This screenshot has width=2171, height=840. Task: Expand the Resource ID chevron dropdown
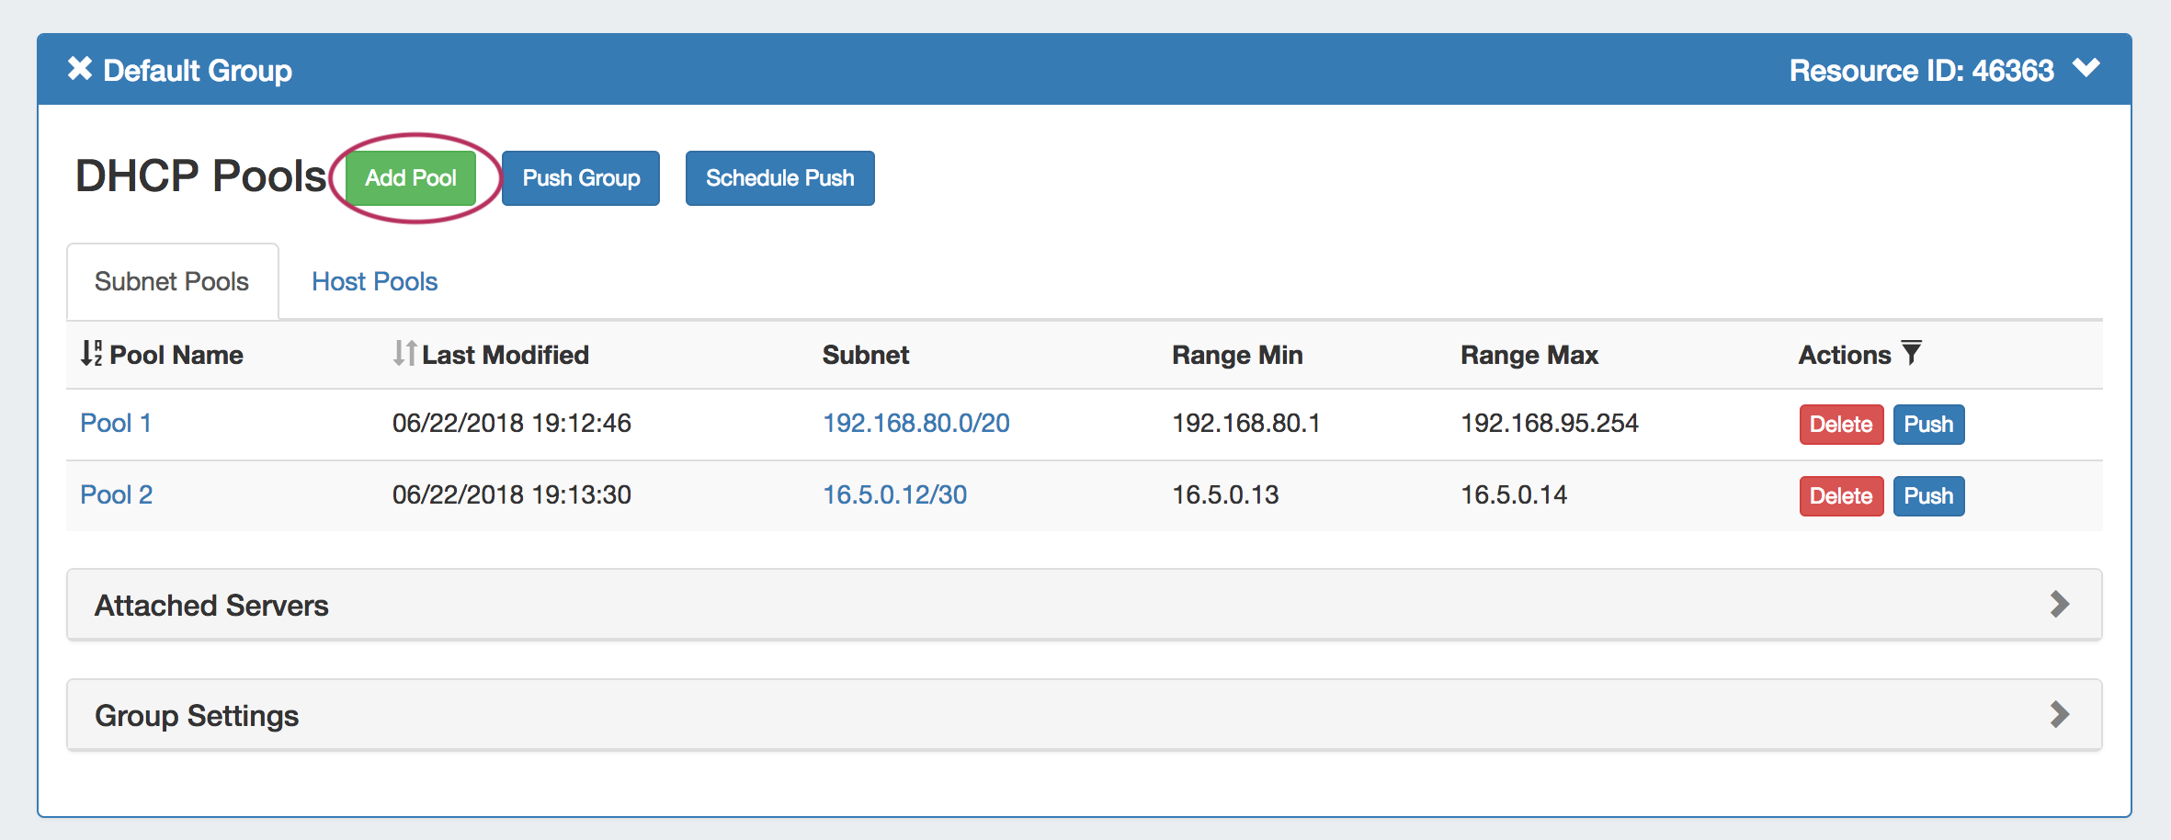(x=2086, y=69)
